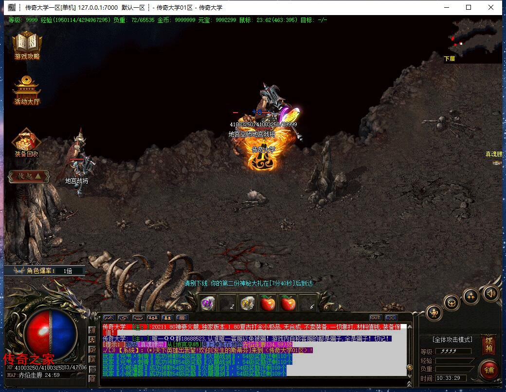Eat the apple in quick slot 4

pos(268,303)
